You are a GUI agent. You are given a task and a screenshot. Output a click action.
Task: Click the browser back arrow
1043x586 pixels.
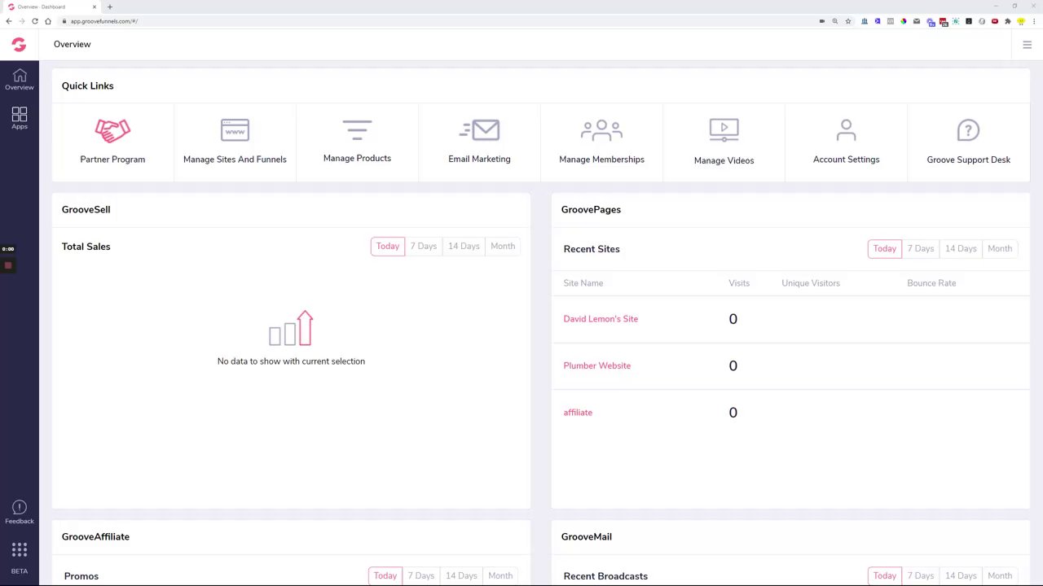[x=9, y=21]
